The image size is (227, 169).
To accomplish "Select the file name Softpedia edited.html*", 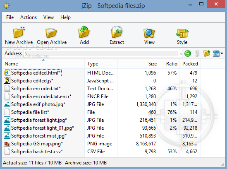I will pyautogui.click(x=36, y=72).
